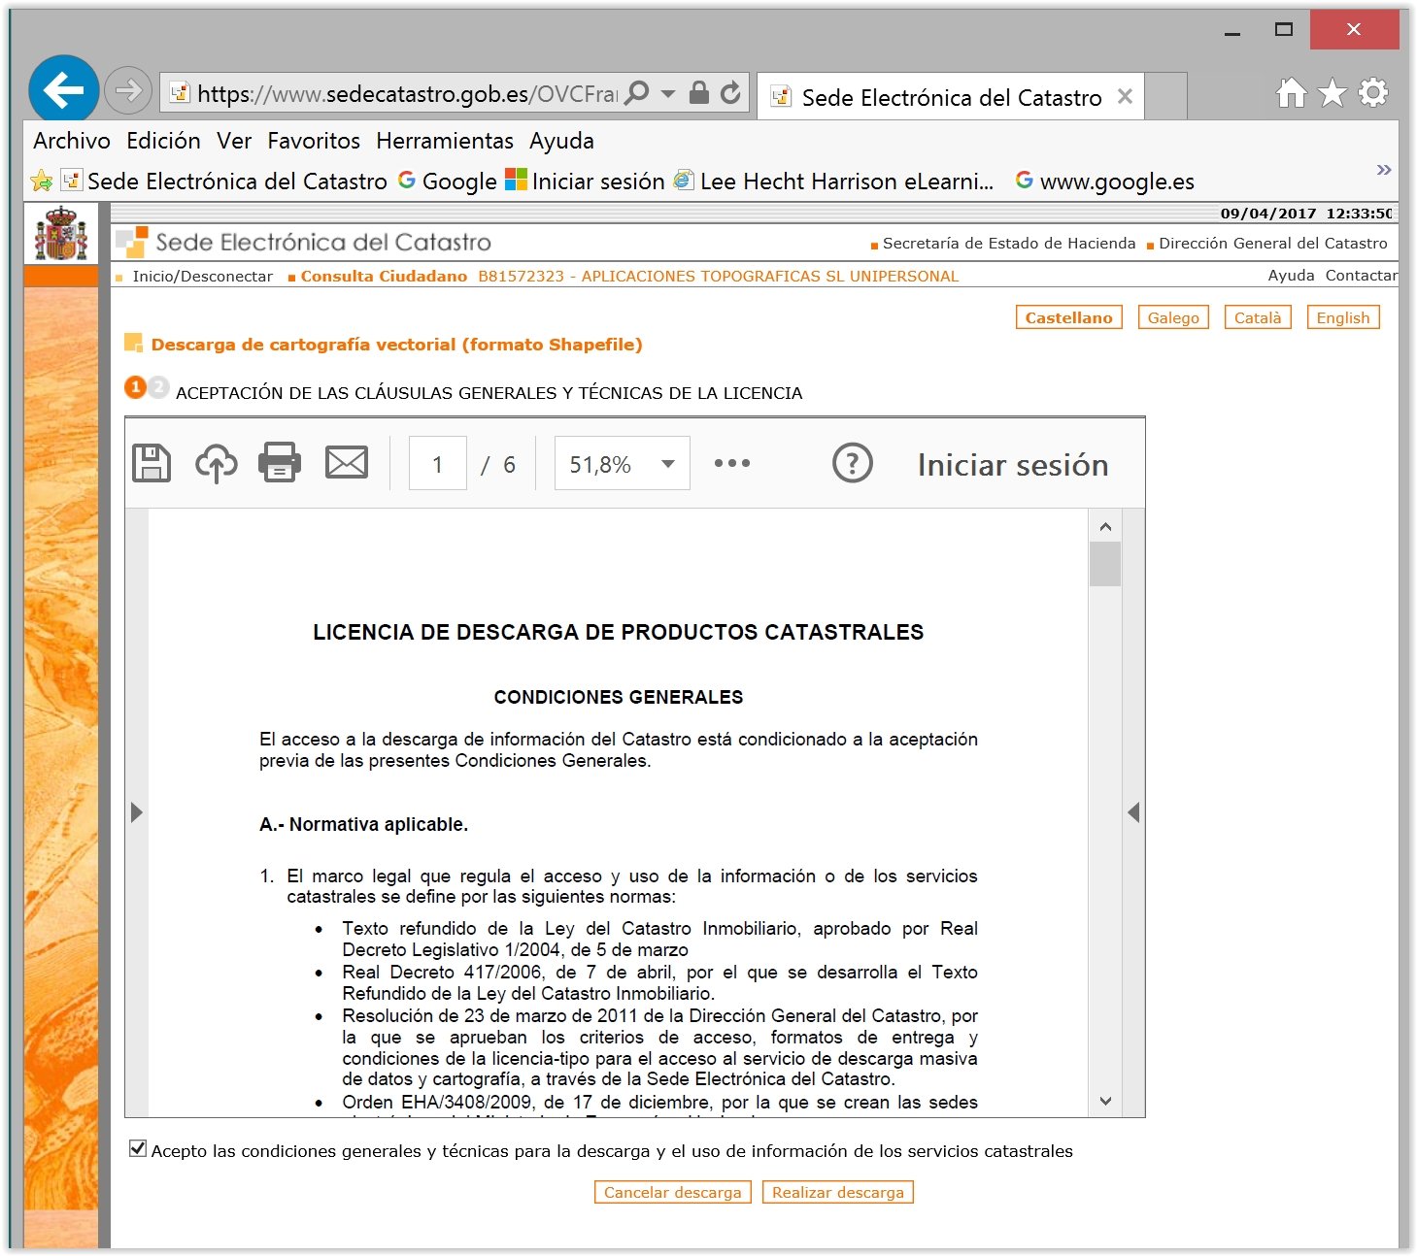Screen dimensions: 1417x1256
Task: Open the PDF more options ellipsis
Action: coord(732,463)
